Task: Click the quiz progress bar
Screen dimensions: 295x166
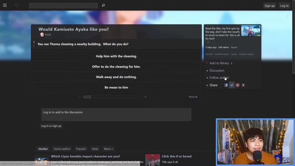Action: (112, 97)
